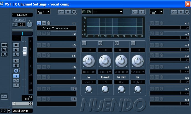Screen dimensions: 191x114
Task: Enable the lo EQ band
Action: (84, 43)
